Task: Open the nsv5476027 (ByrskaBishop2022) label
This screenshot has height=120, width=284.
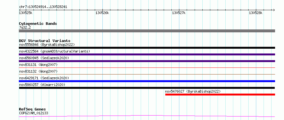Action: point(193,91)
